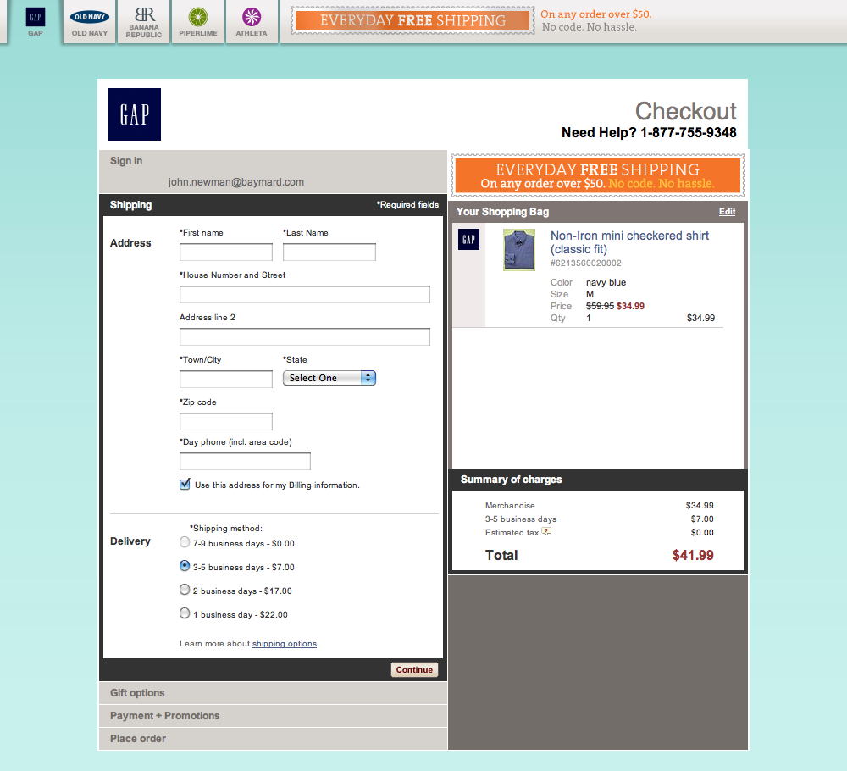Click the Continue button
Screen dimensions: 847x771
pos(413,669)
